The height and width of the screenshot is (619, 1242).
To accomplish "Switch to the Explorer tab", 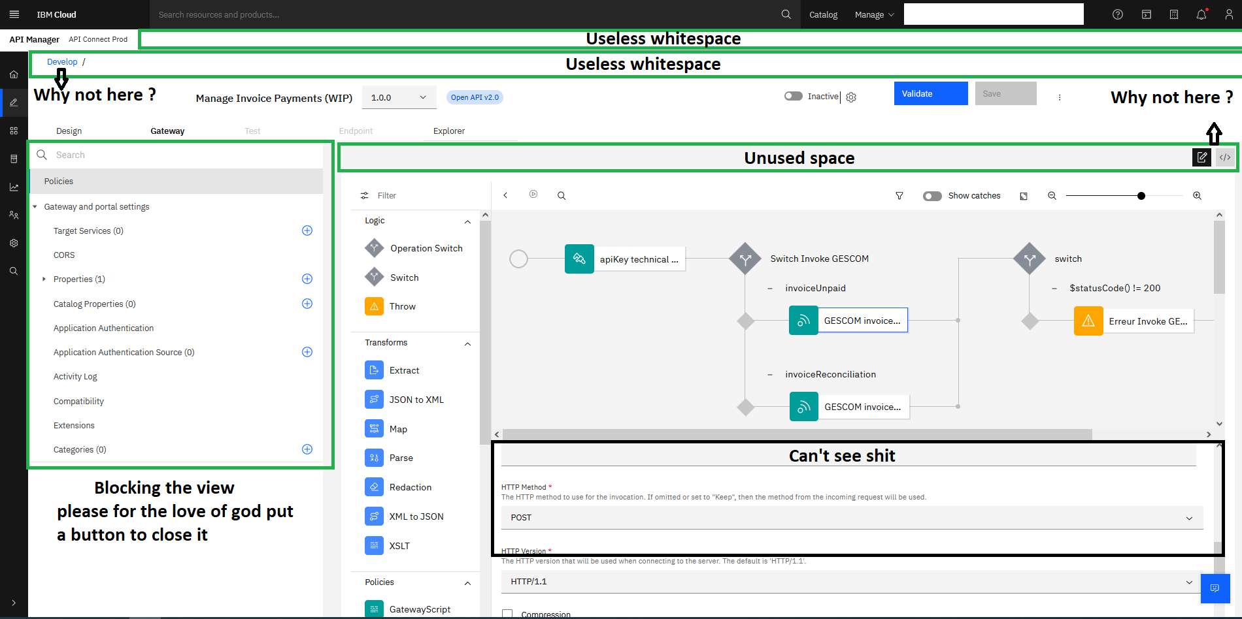I will coord(448,131).
